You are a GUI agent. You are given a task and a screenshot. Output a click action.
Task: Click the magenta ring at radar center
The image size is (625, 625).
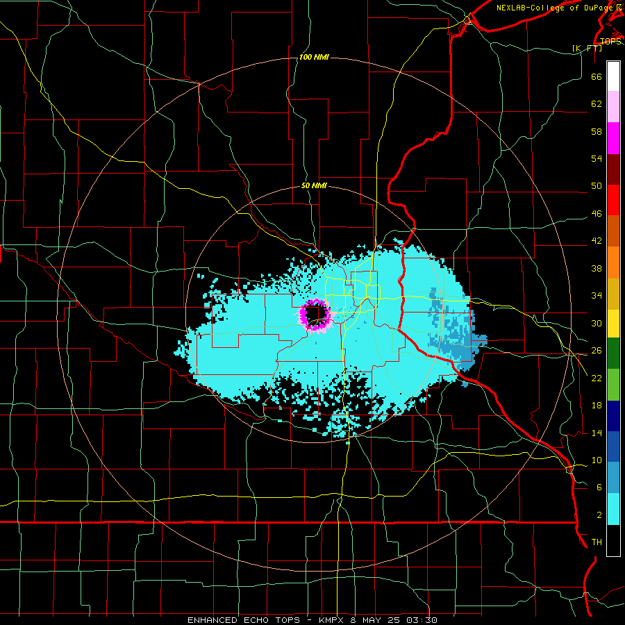(x=315, y=315)
